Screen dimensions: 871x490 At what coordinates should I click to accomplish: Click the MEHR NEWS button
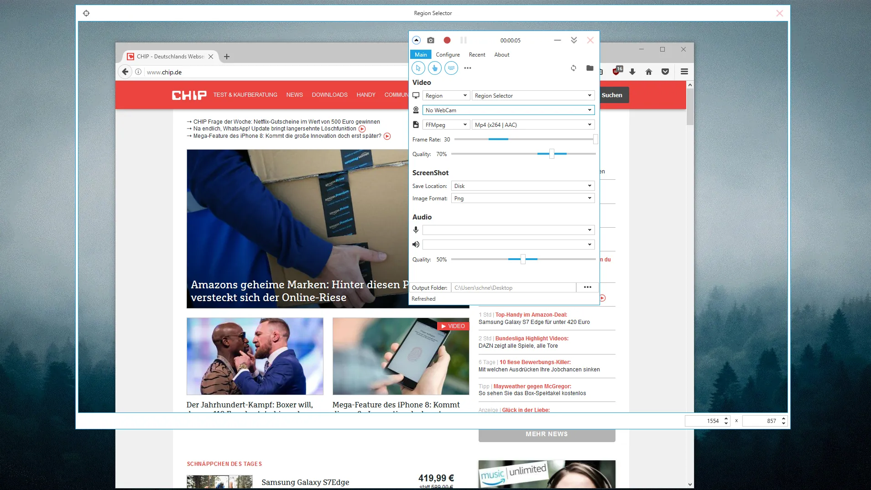[546, 434]
